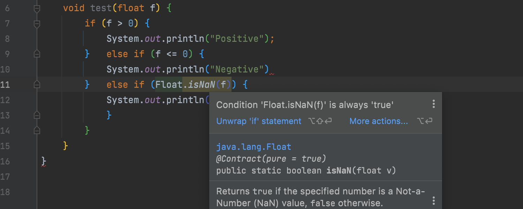Image resolution: width=523 pixels, height=209 pixels.
Task: Open the options menu beside the isNaN documentation
Action: click(433, 201)
